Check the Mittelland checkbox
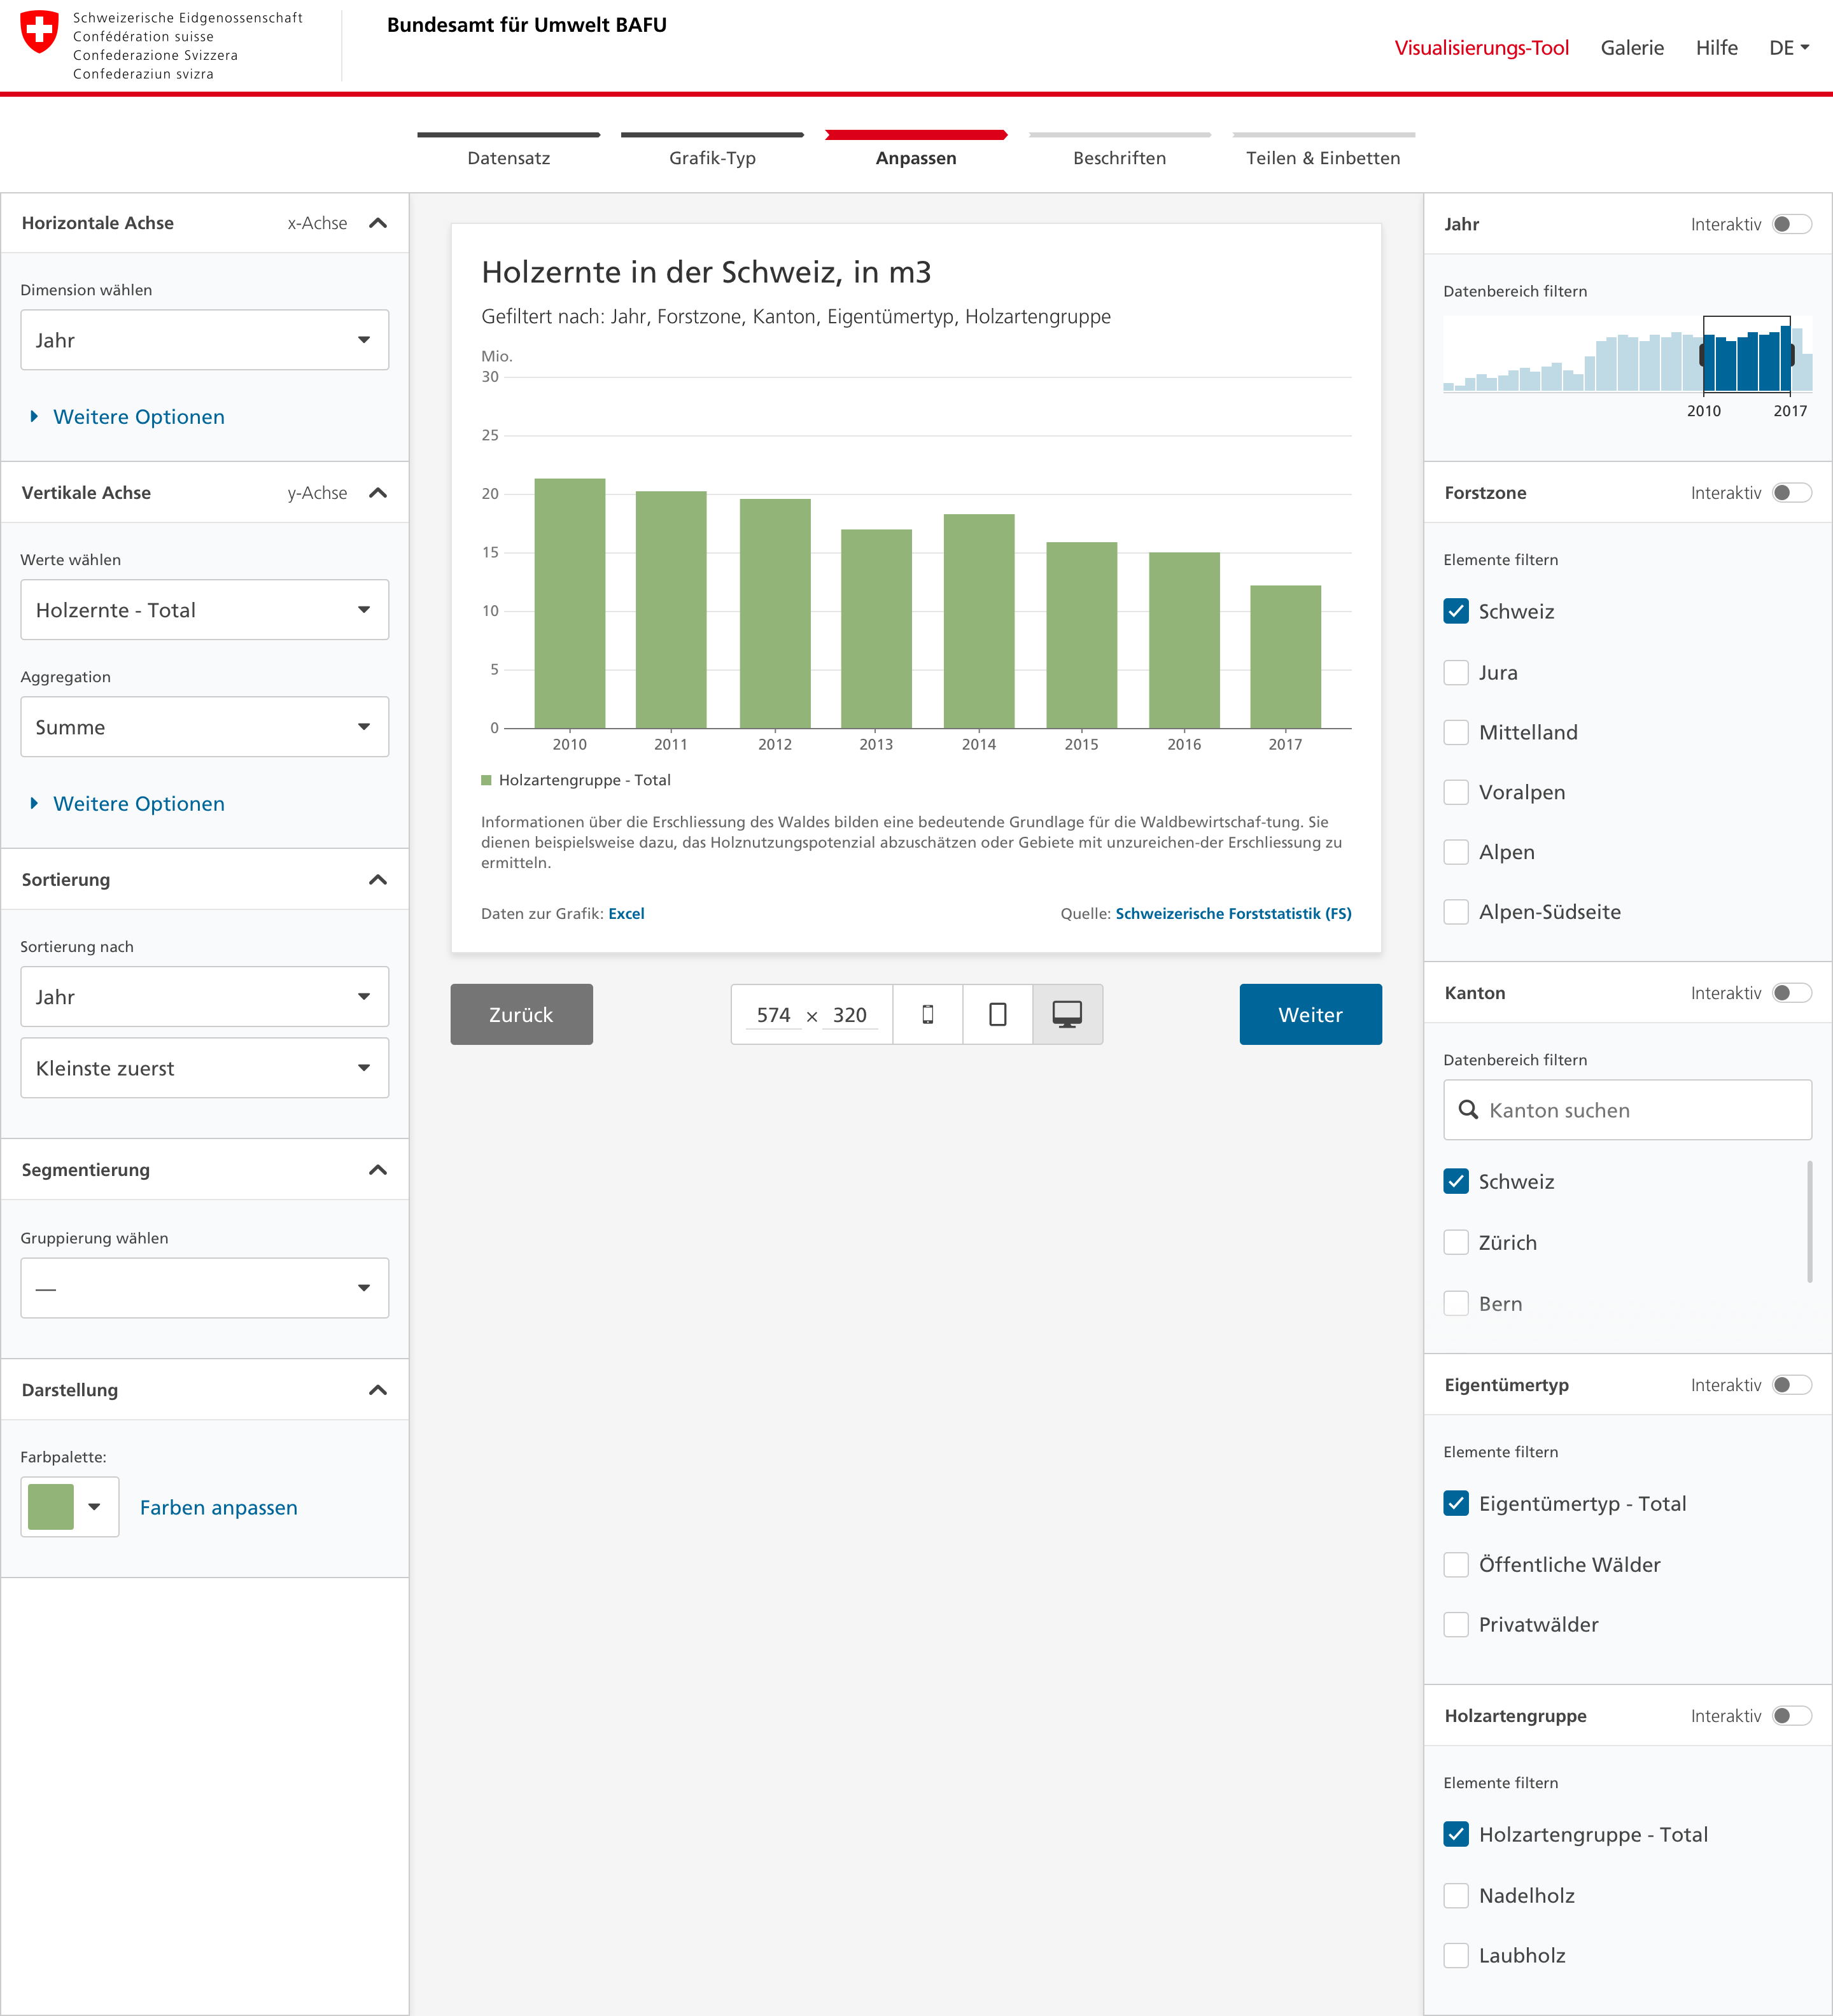This screenshot has height=2016, width=1833. 1456,732
